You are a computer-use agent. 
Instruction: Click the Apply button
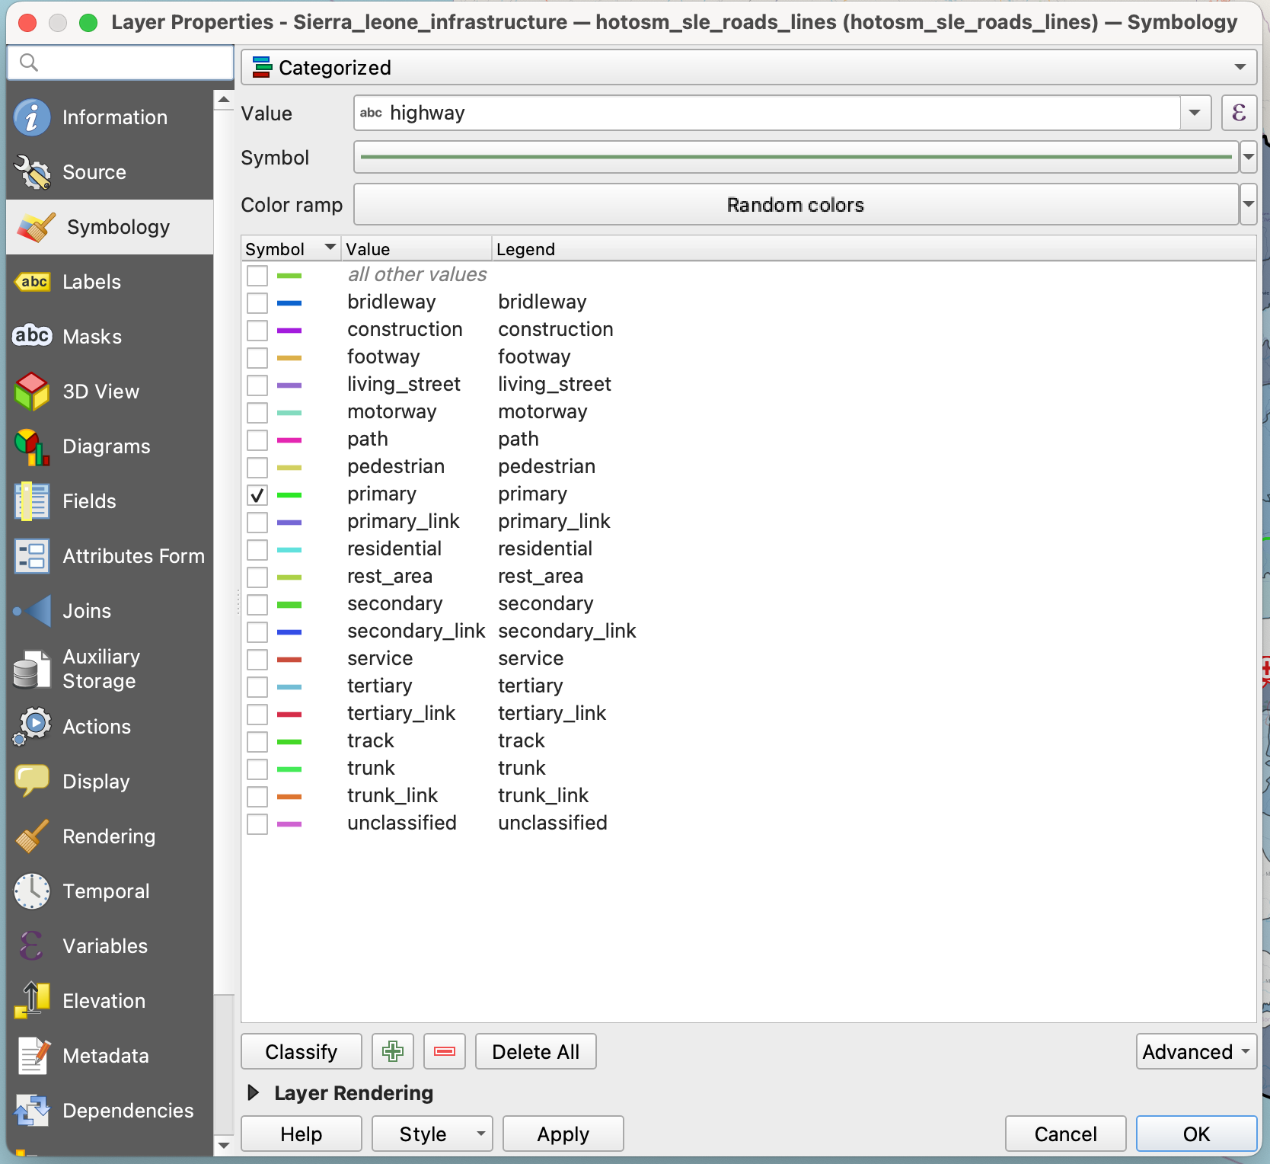point(563,1134)
